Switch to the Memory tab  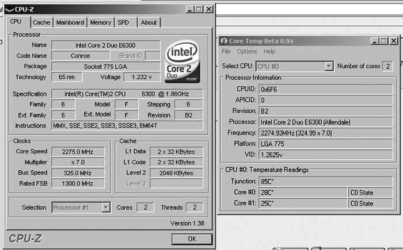[x=101, y=22]
